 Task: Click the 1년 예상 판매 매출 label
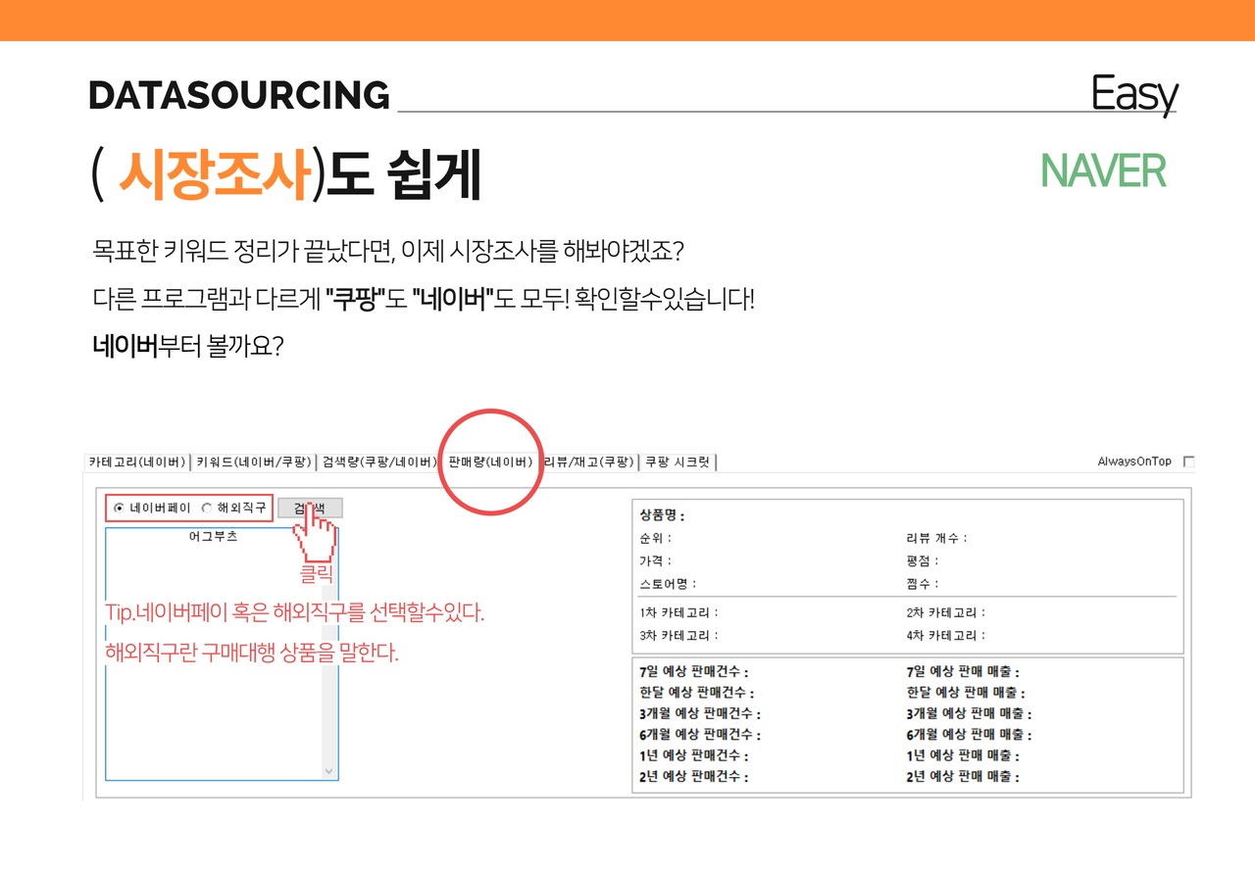click(x=963, y=755)
